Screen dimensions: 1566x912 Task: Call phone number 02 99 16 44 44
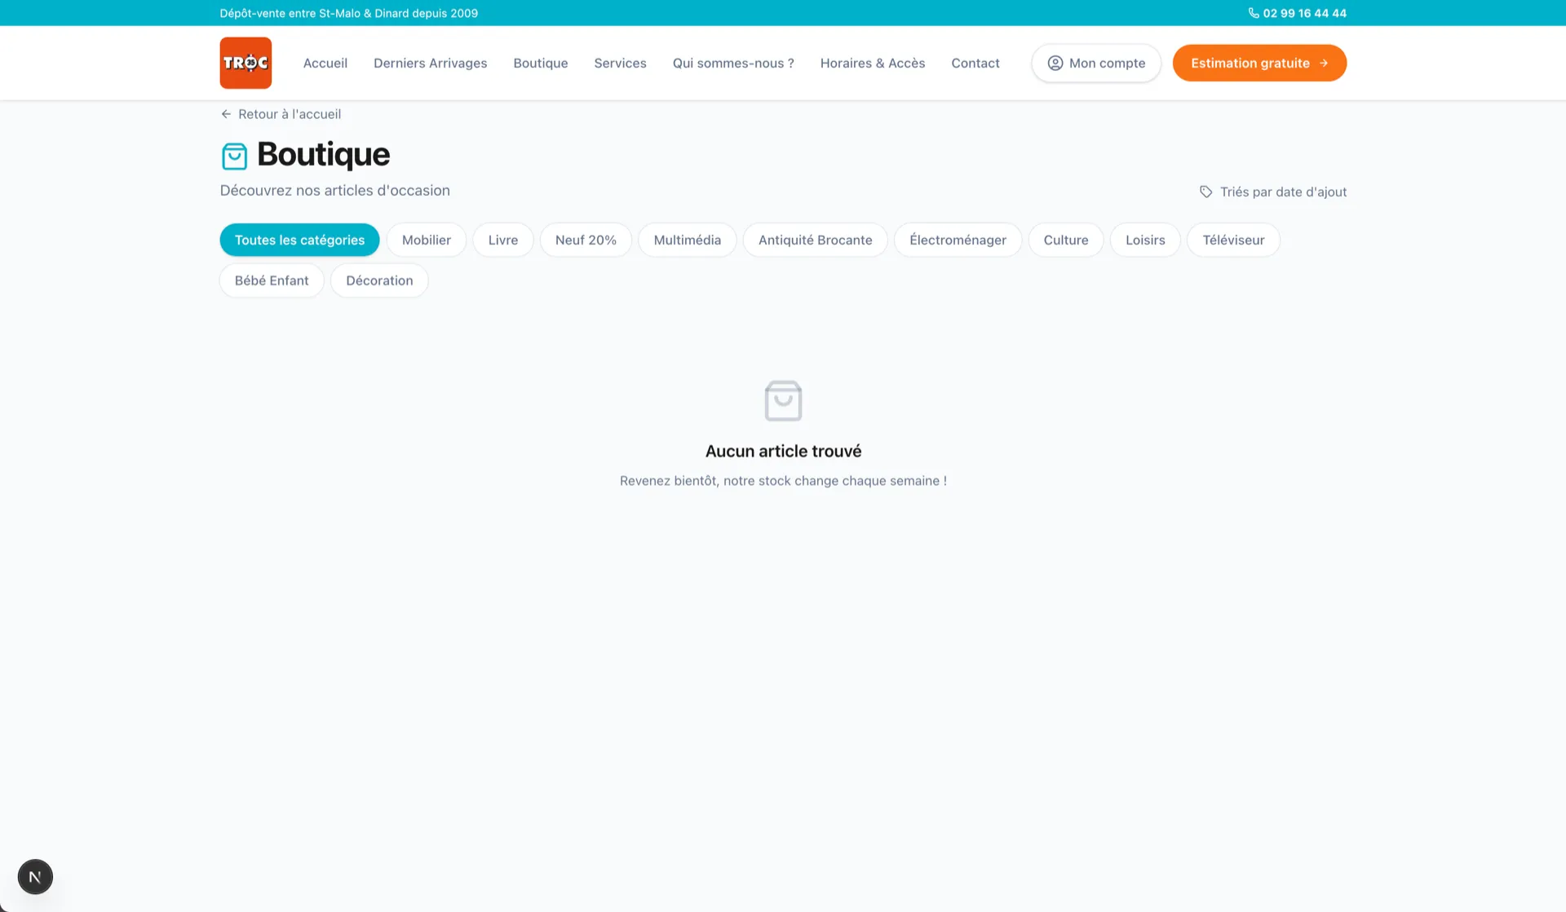[x=1304, y=13]
